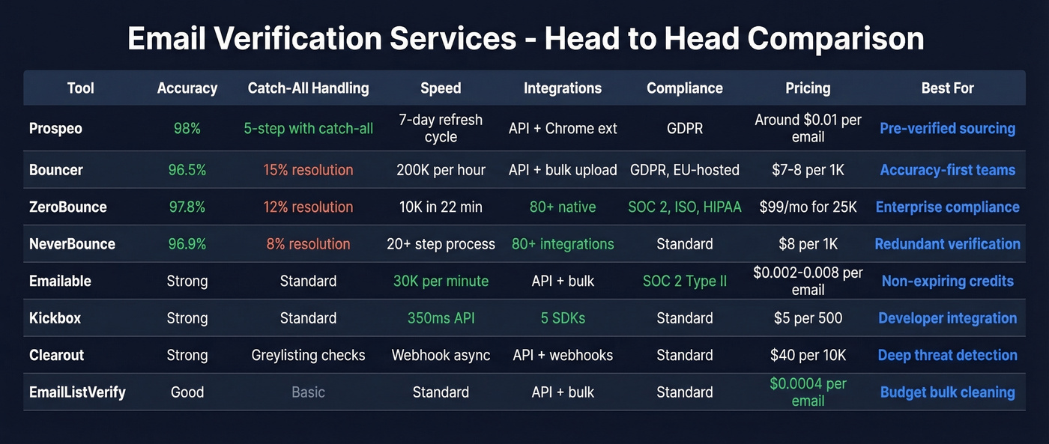Open the Developer integration link for Kickbox
Screen dimensions: 1049x444
point(947,317)
